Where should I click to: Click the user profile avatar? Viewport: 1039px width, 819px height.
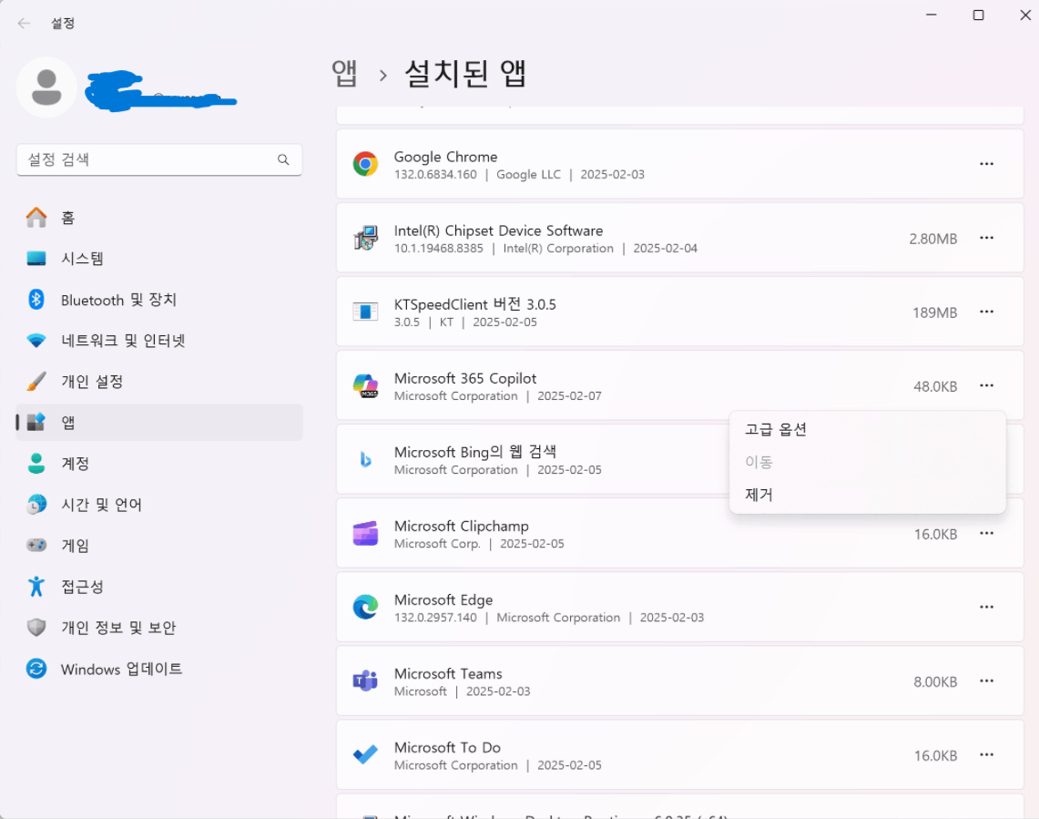(x=46, y=87)
